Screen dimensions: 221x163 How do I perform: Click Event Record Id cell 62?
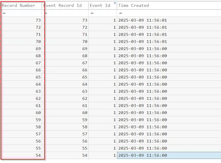pos(65,98)
